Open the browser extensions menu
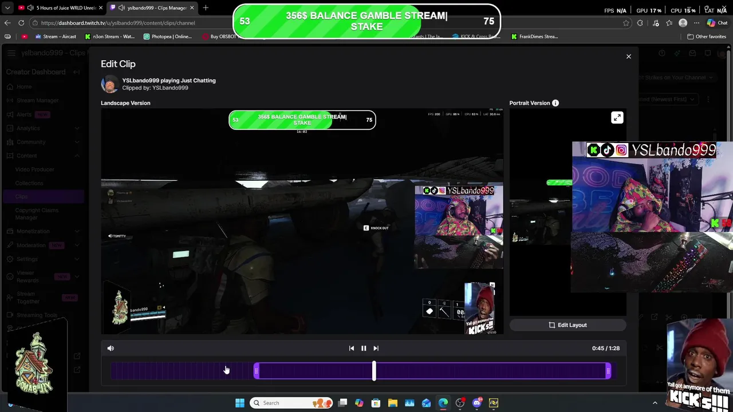 tap(640, 23)
